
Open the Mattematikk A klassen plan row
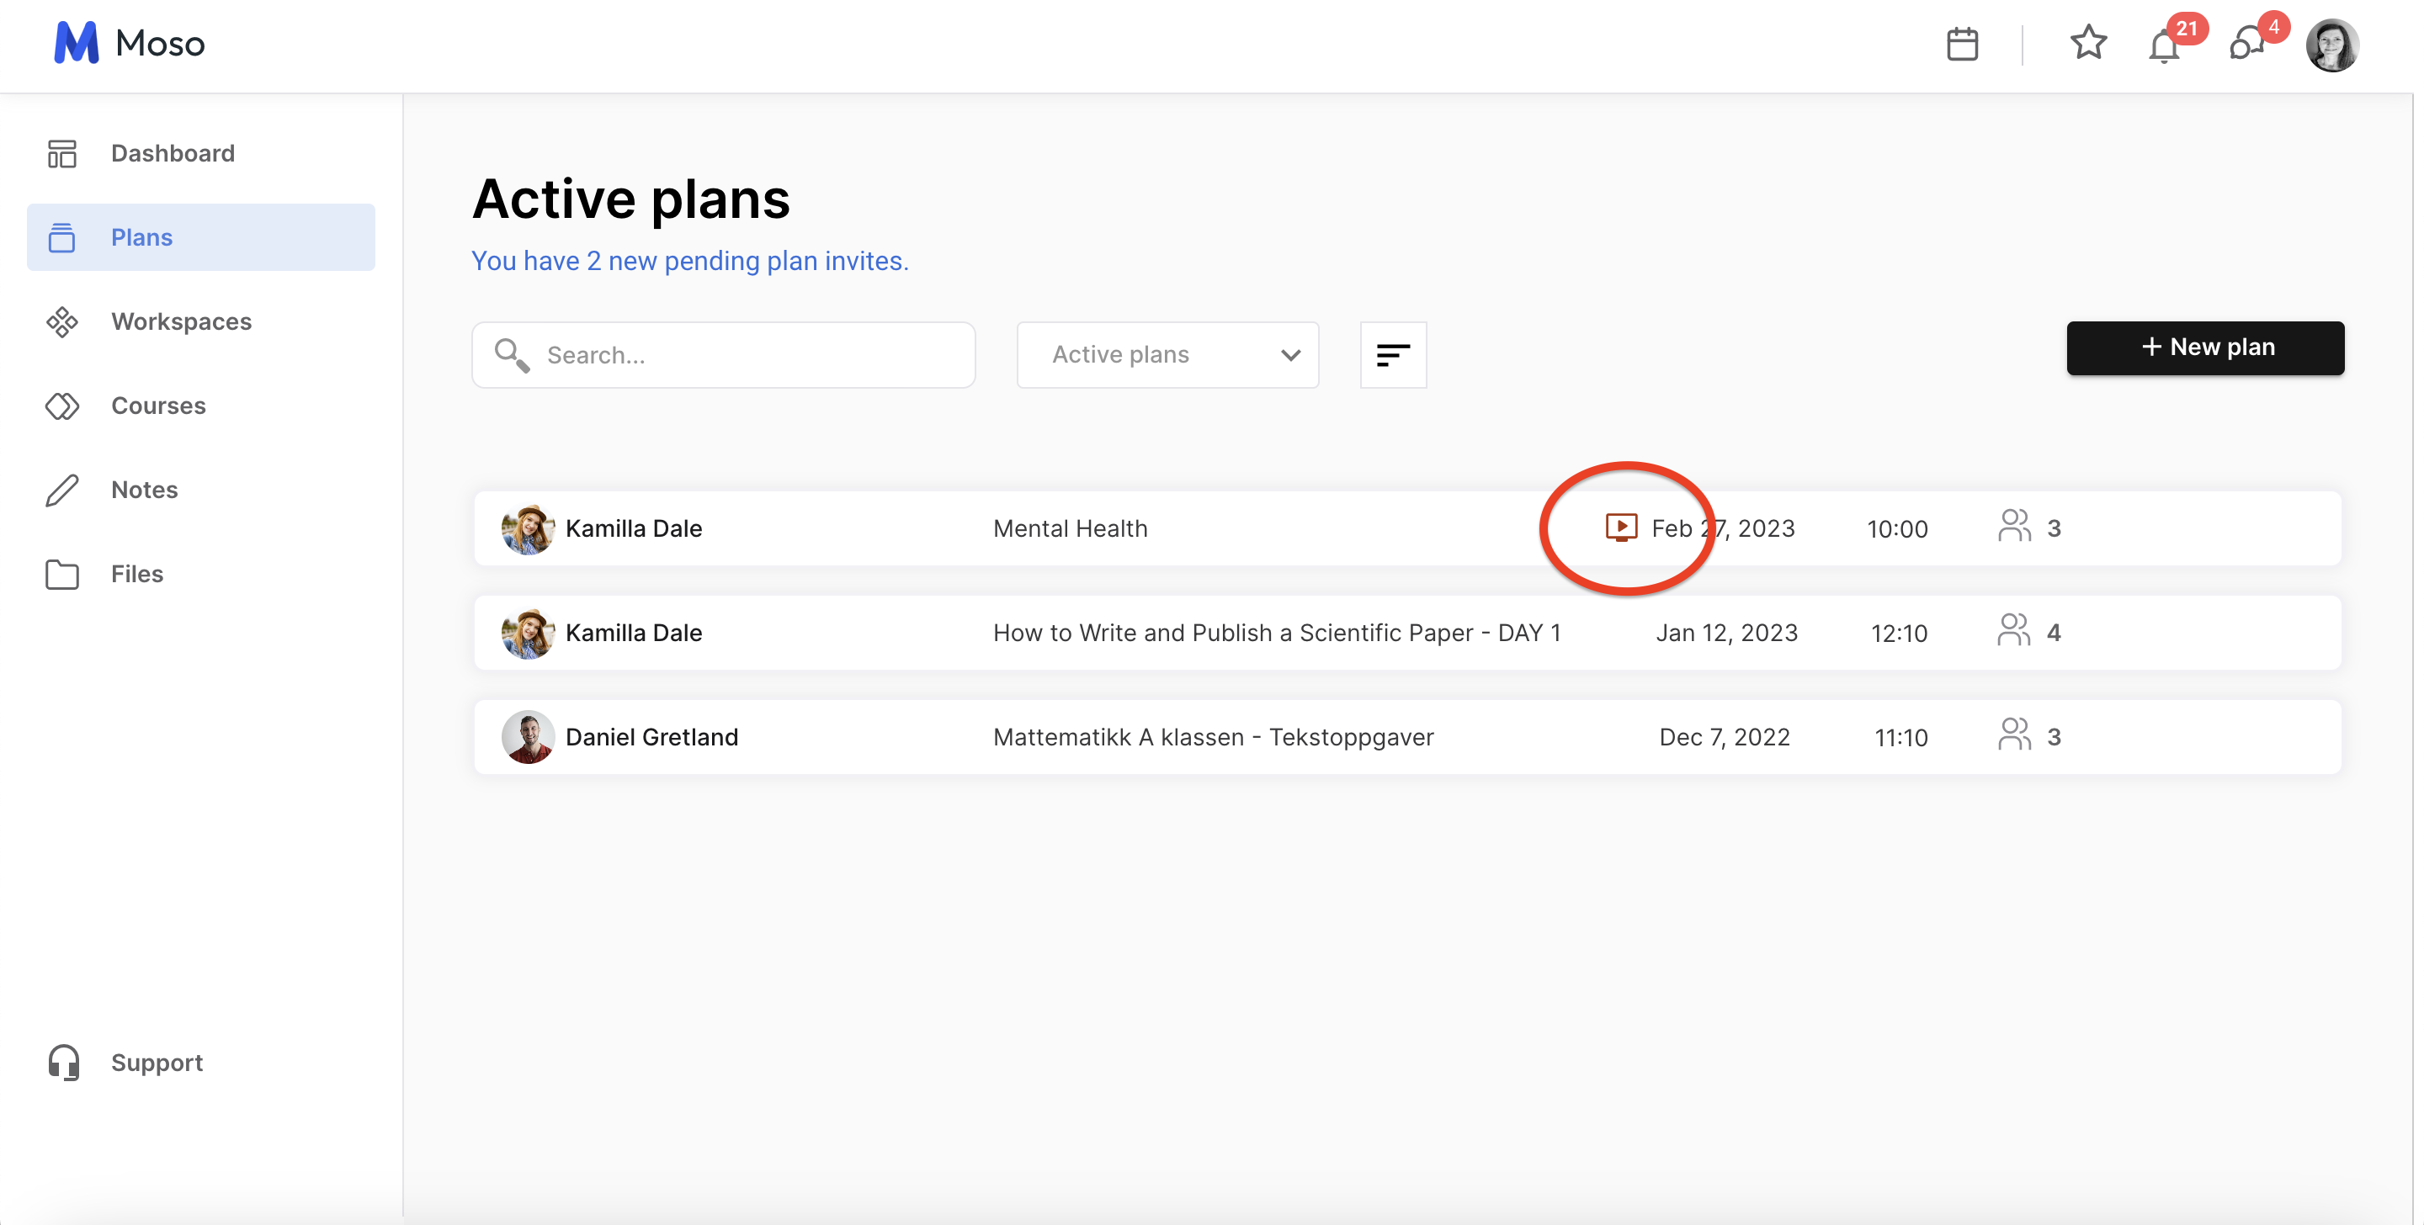pyautogui.click(x=1212, y=737)
